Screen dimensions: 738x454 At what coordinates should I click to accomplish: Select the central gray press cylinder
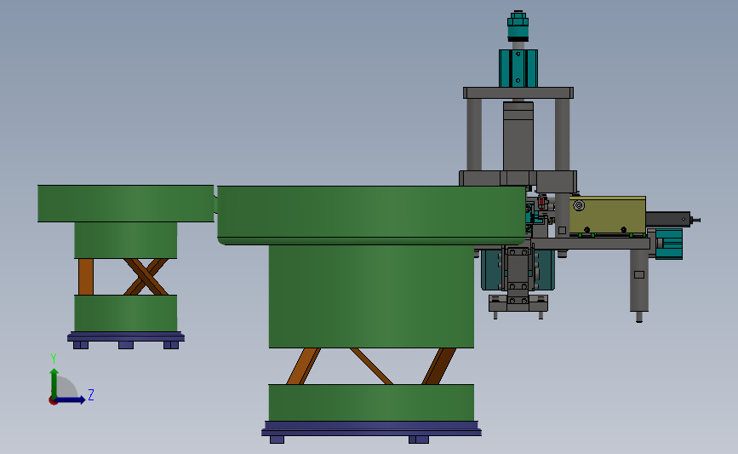point(518,135)
